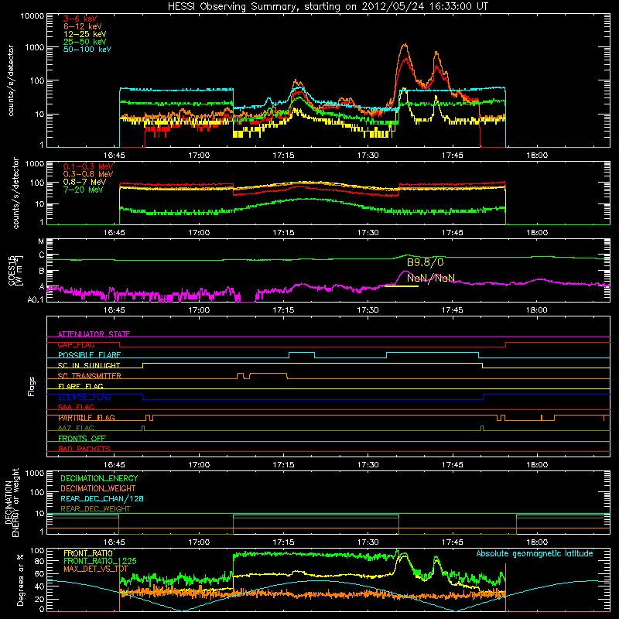Select the FLARE_FLAG label

[x=80, y=386]
